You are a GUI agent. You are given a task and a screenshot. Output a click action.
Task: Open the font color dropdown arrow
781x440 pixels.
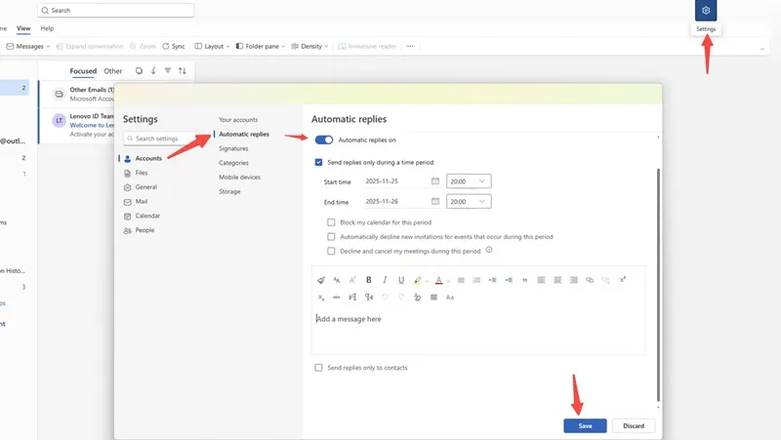click(x=448, y=281)
